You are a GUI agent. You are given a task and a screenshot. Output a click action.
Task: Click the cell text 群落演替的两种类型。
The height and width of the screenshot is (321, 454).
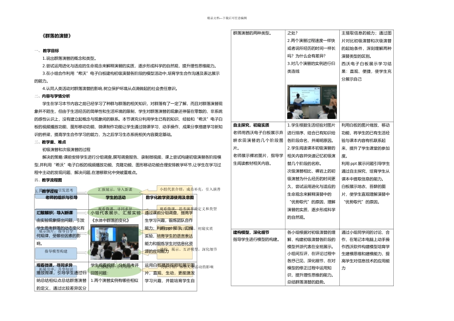(x=252, y=33)
